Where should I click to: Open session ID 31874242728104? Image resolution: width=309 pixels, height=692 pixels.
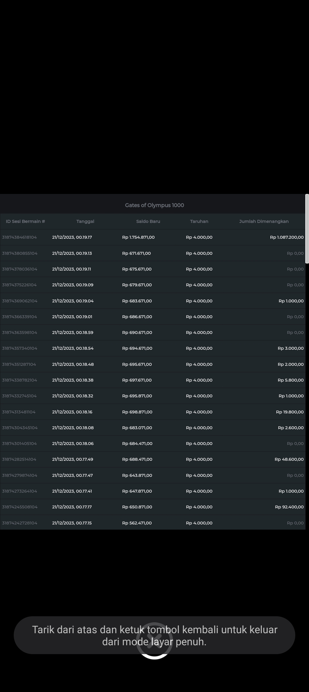[20, 523]
